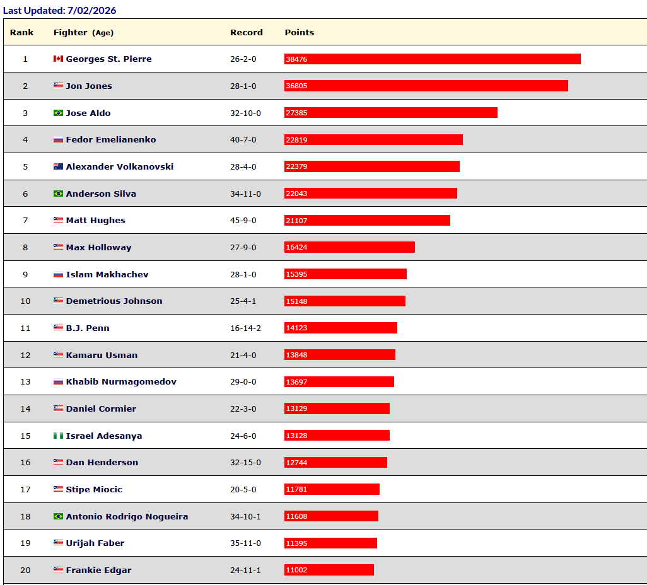Go to Fedor Emelianenko's page

[x=111, y=139]
